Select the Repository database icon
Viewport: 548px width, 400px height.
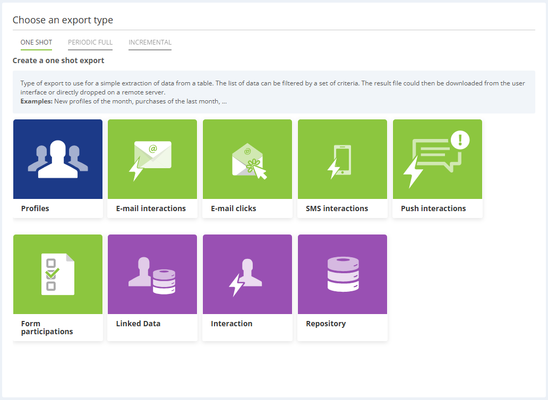click(343, 274)
